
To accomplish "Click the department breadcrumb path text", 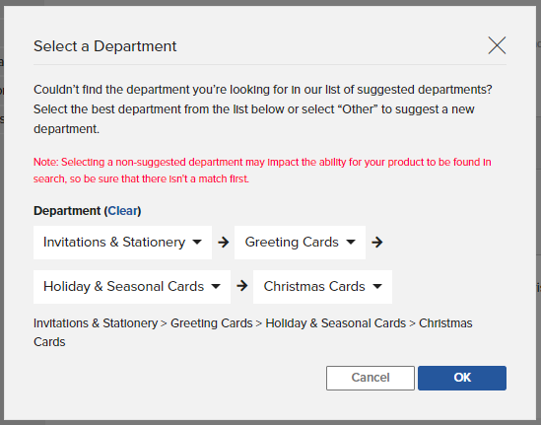I will tap(253, 332).
